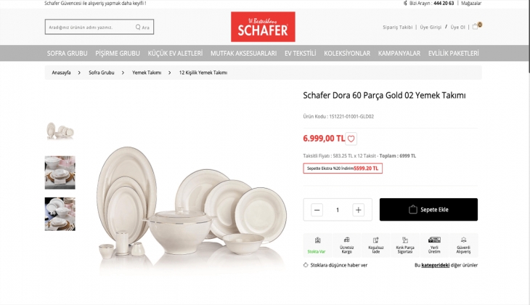Increase quantity with the plus button
530x305 pixels.
[358, 210]
